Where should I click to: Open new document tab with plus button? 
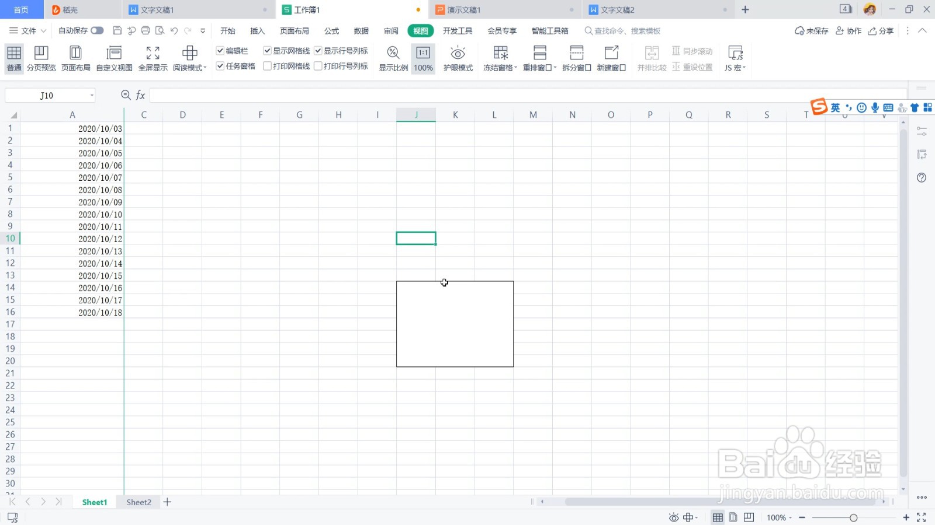(x=745, y=10)
